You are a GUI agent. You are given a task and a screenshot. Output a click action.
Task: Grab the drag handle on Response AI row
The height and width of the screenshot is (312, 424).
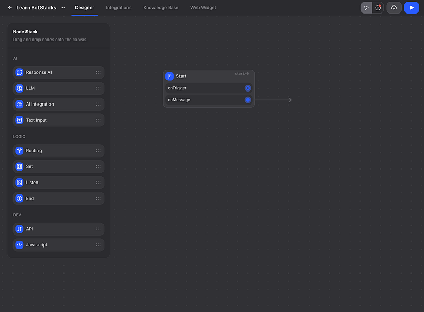[98, 72]
